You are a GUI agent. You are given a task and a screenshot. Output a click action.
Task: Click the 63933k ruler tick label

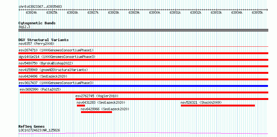click(x=216, y=12)
